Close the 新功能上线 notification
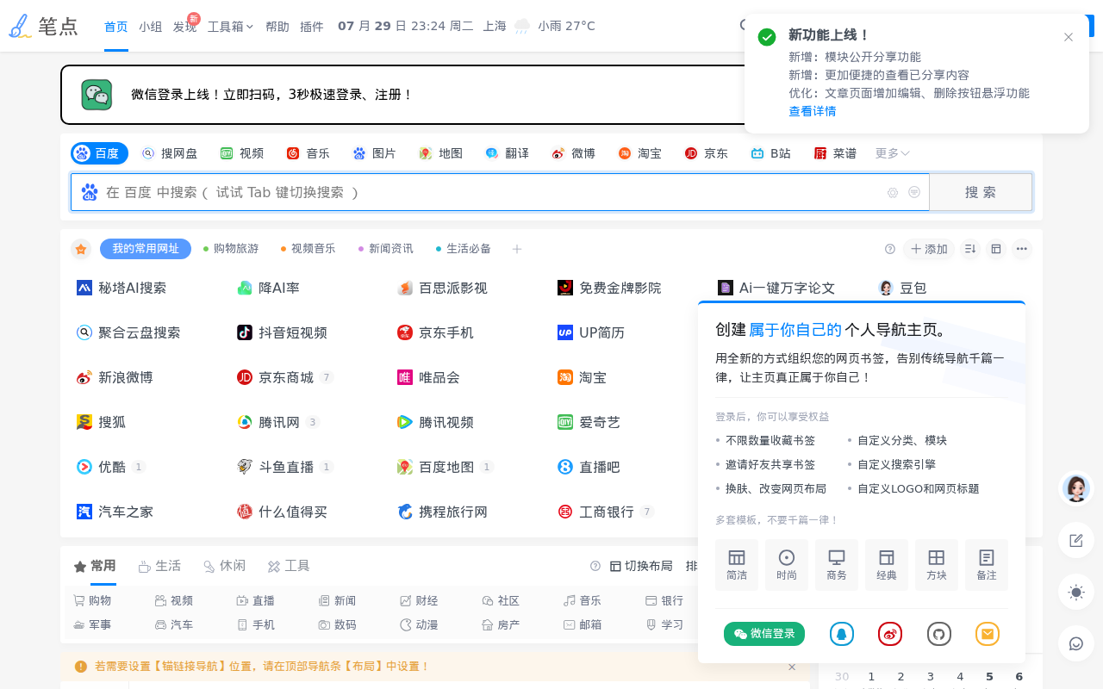The height and width of the screenshot is (689, 1103). (x=1069, y=37)
